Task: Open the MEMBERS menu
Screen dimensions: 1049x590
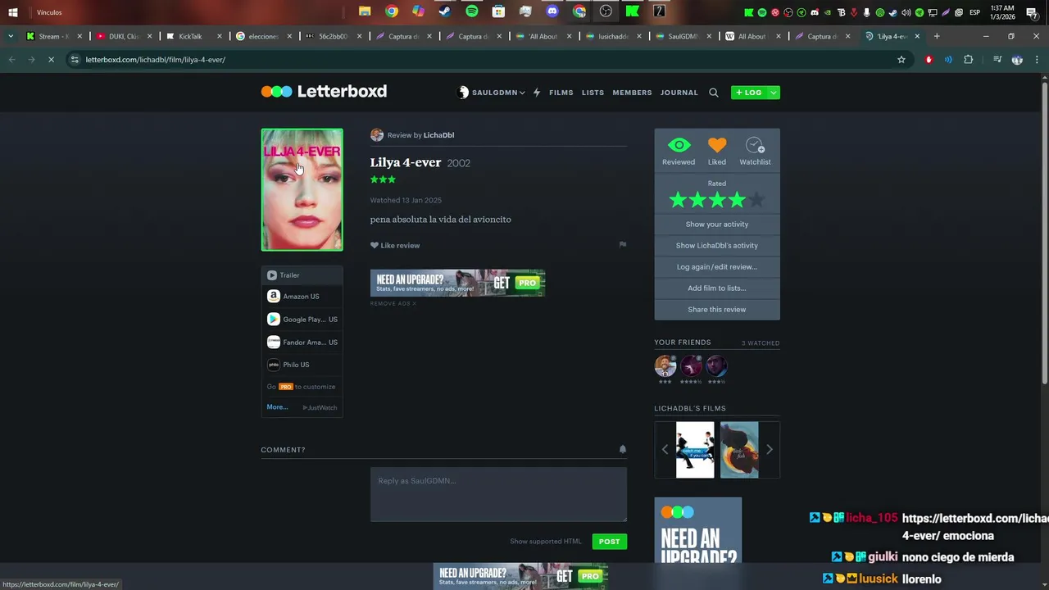Action: point(632,93)
